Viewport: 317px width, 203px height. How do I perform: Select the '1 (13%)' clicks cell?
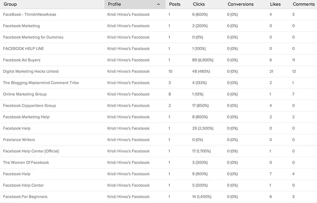pyautogui.click(x=198, y=94)
